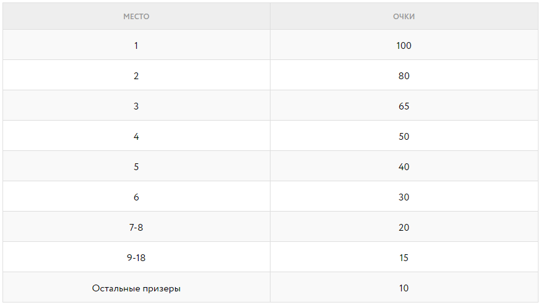
Task: Click the 80 points value
Action: point(404,76)
